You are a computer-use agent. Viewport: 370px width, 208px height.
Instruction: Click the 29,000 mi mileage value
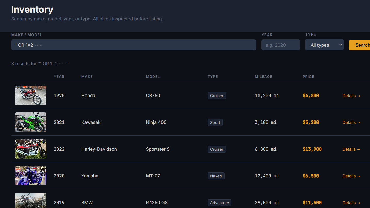tap(267, 203)
